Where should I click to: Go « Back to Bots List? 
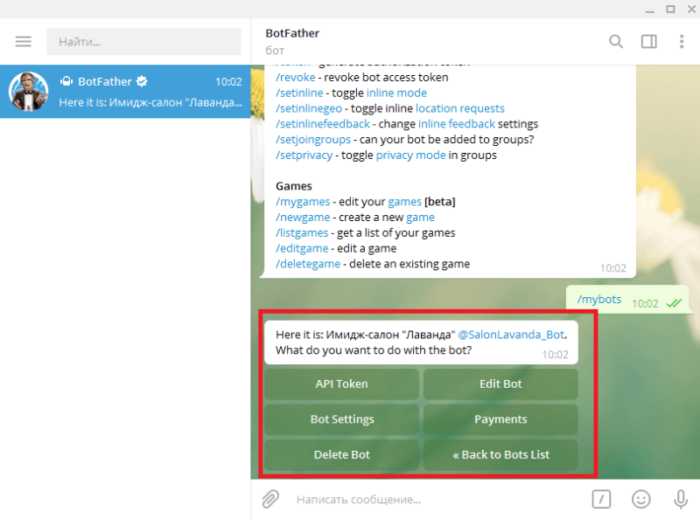point(500,455)
